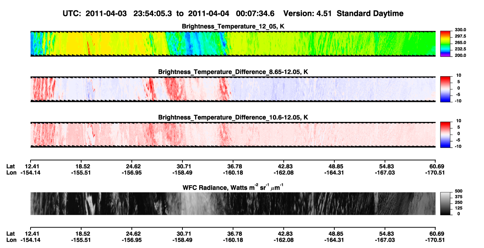Screen dimensions: 484x248
Task: Click the '265.0' color bar tick label
Action: point(460,42)
